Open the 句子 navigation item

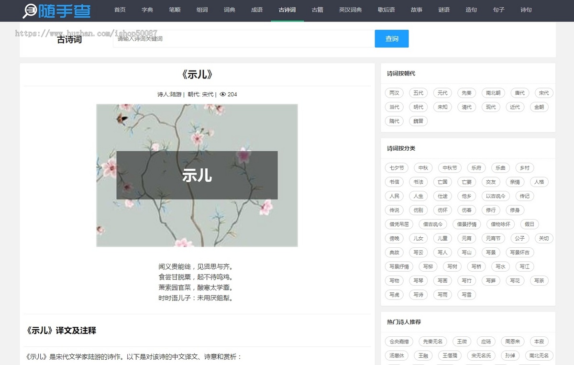(498, 10)
